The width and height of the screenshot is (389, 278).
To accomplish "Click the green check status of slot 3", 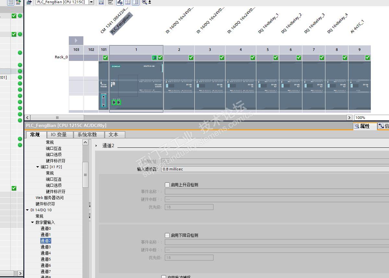I will tap(222, 57).
